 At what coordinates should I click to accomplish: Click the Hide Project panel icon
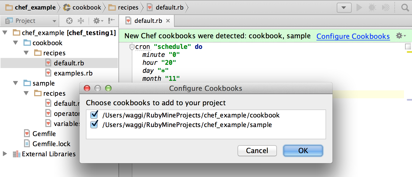(112, 20)
